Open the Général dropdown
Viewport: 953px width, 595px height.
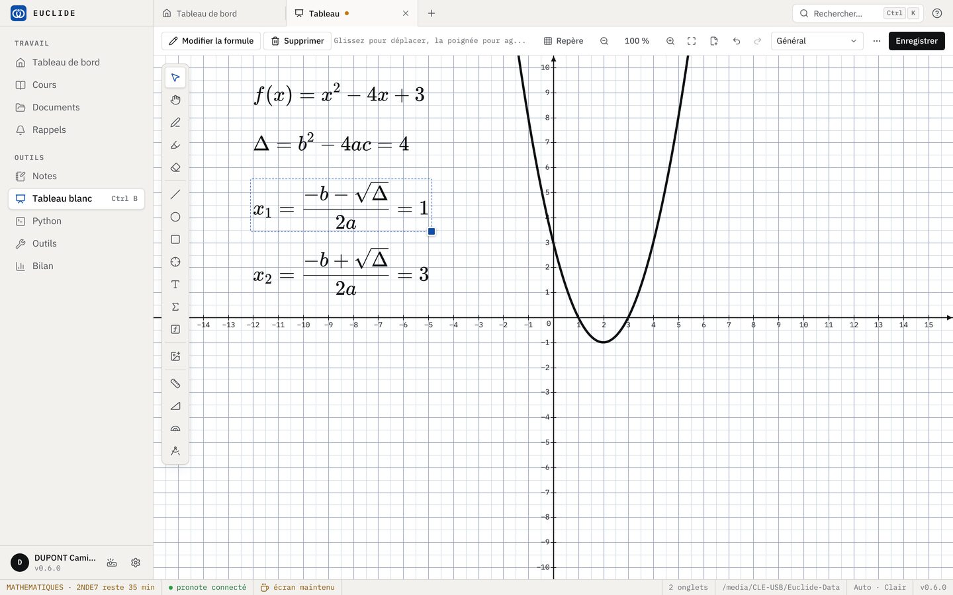pyautogui.click(x=817, y=41)
